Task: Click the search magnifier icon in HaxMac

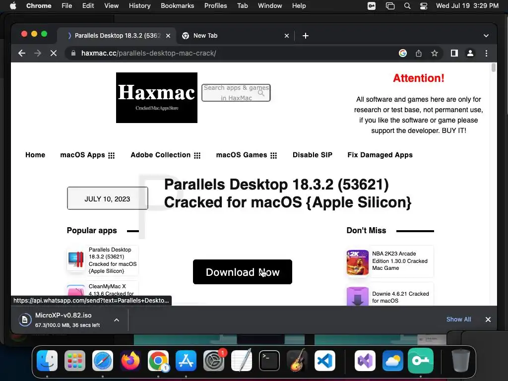Action: click(261, 93)
